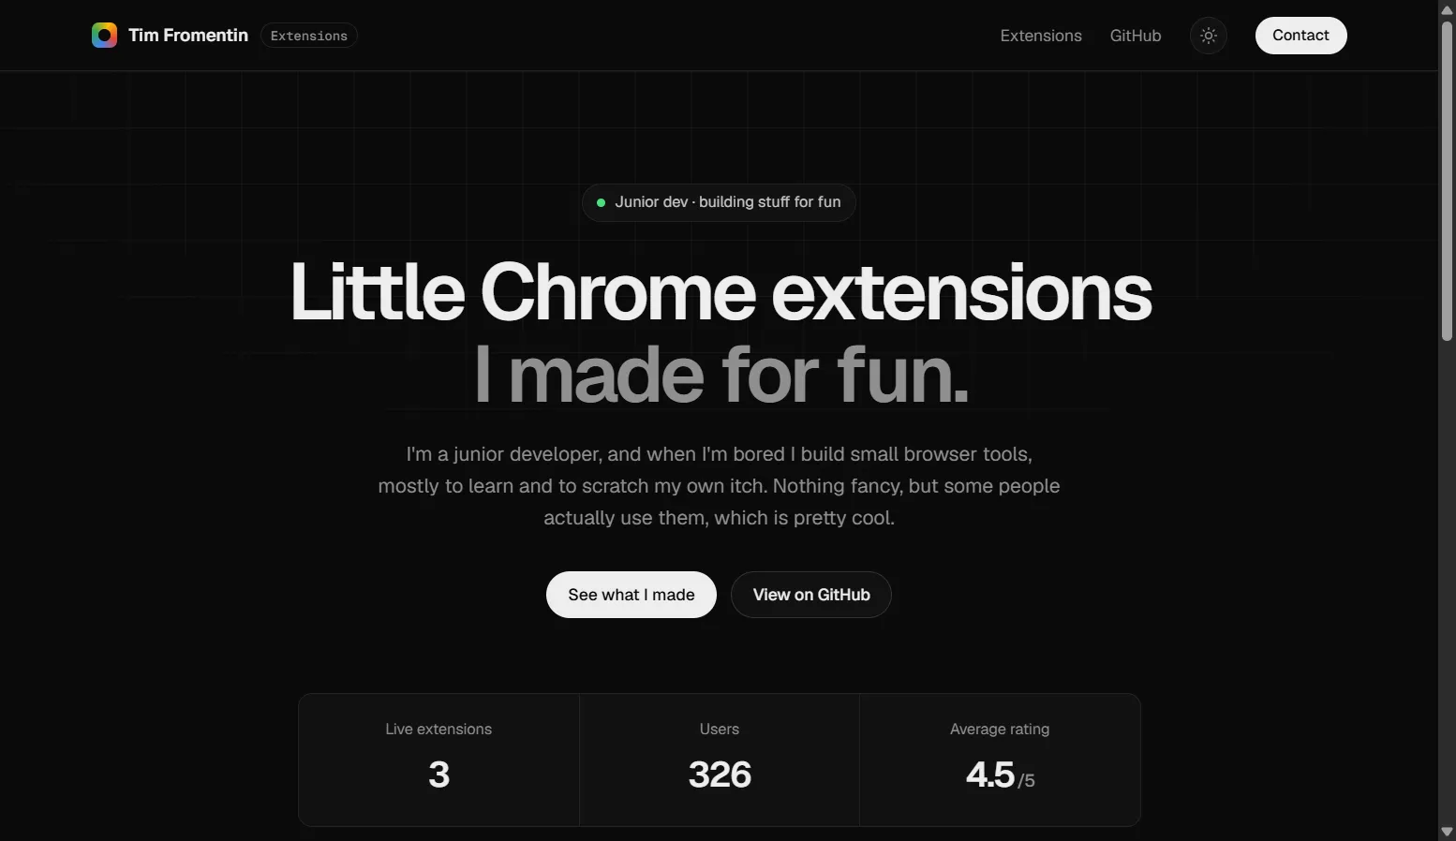
Task: Toggle the light/dark theme sun icon
Action: [1208, 36]
